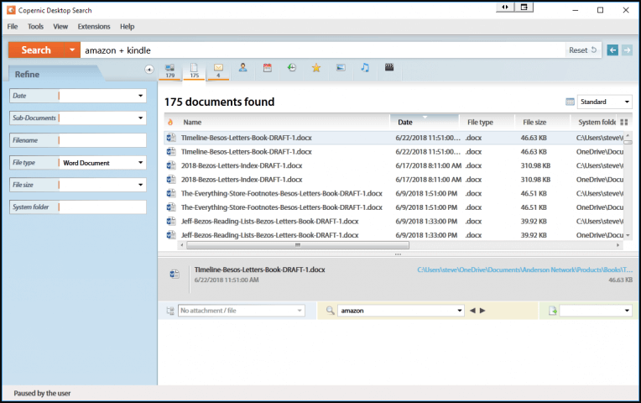
Task: Open the History category icon
Action: tap(291, 67)
